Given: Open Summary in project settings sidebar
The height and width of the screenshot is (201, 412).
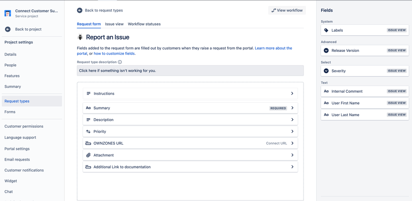Looking at the screenshot, I should [x=13, y=86].
